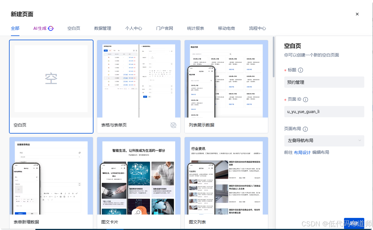Image resolution: width=373 pixels, height=230 pixels.
Task: Switch to the 个人中心 tab
Action: pos(134,28)
